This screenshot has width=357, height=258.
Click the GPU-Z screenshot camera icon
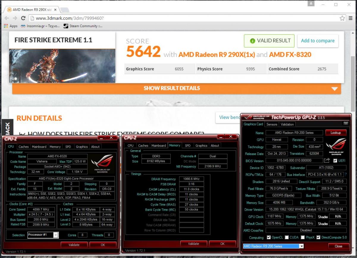pyautogui.click(x=346, y=123)
